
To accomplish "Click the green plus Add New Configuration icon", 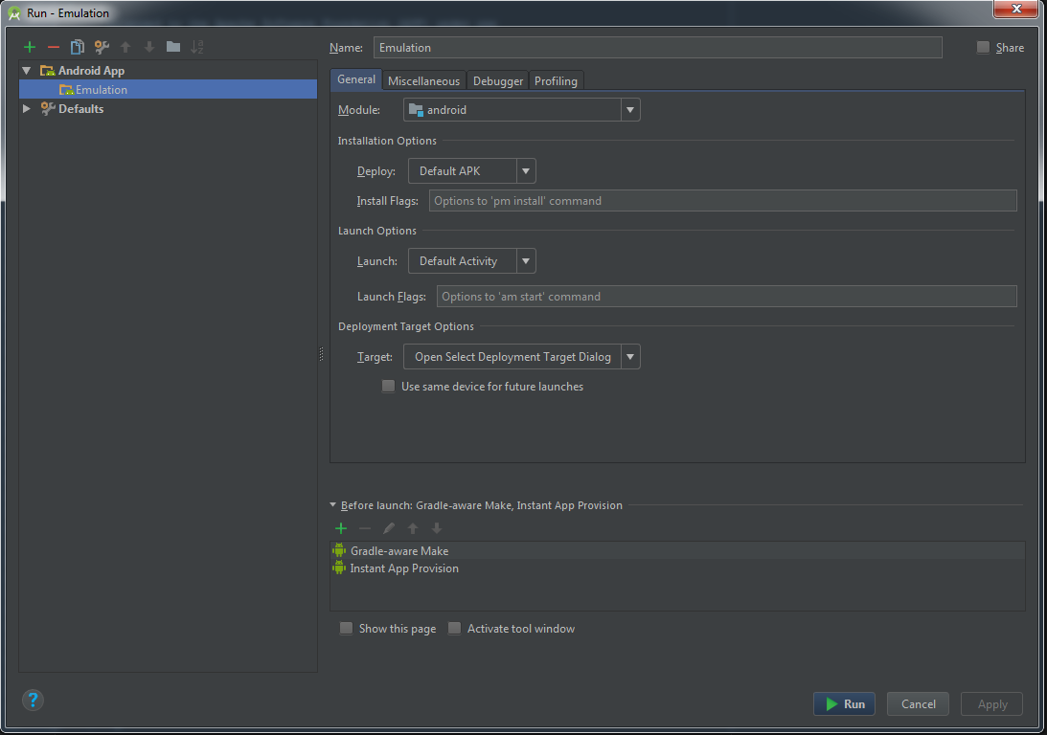I will pyautogui.click(x=30, y=47).
